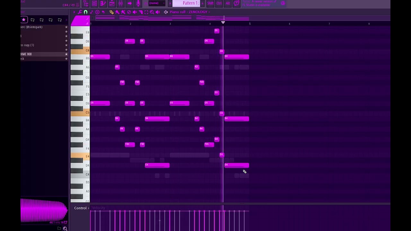Open the piano roll menu arrow dropdown
Viewport: 411px width, 231px height.
click(x=74, y=12)
